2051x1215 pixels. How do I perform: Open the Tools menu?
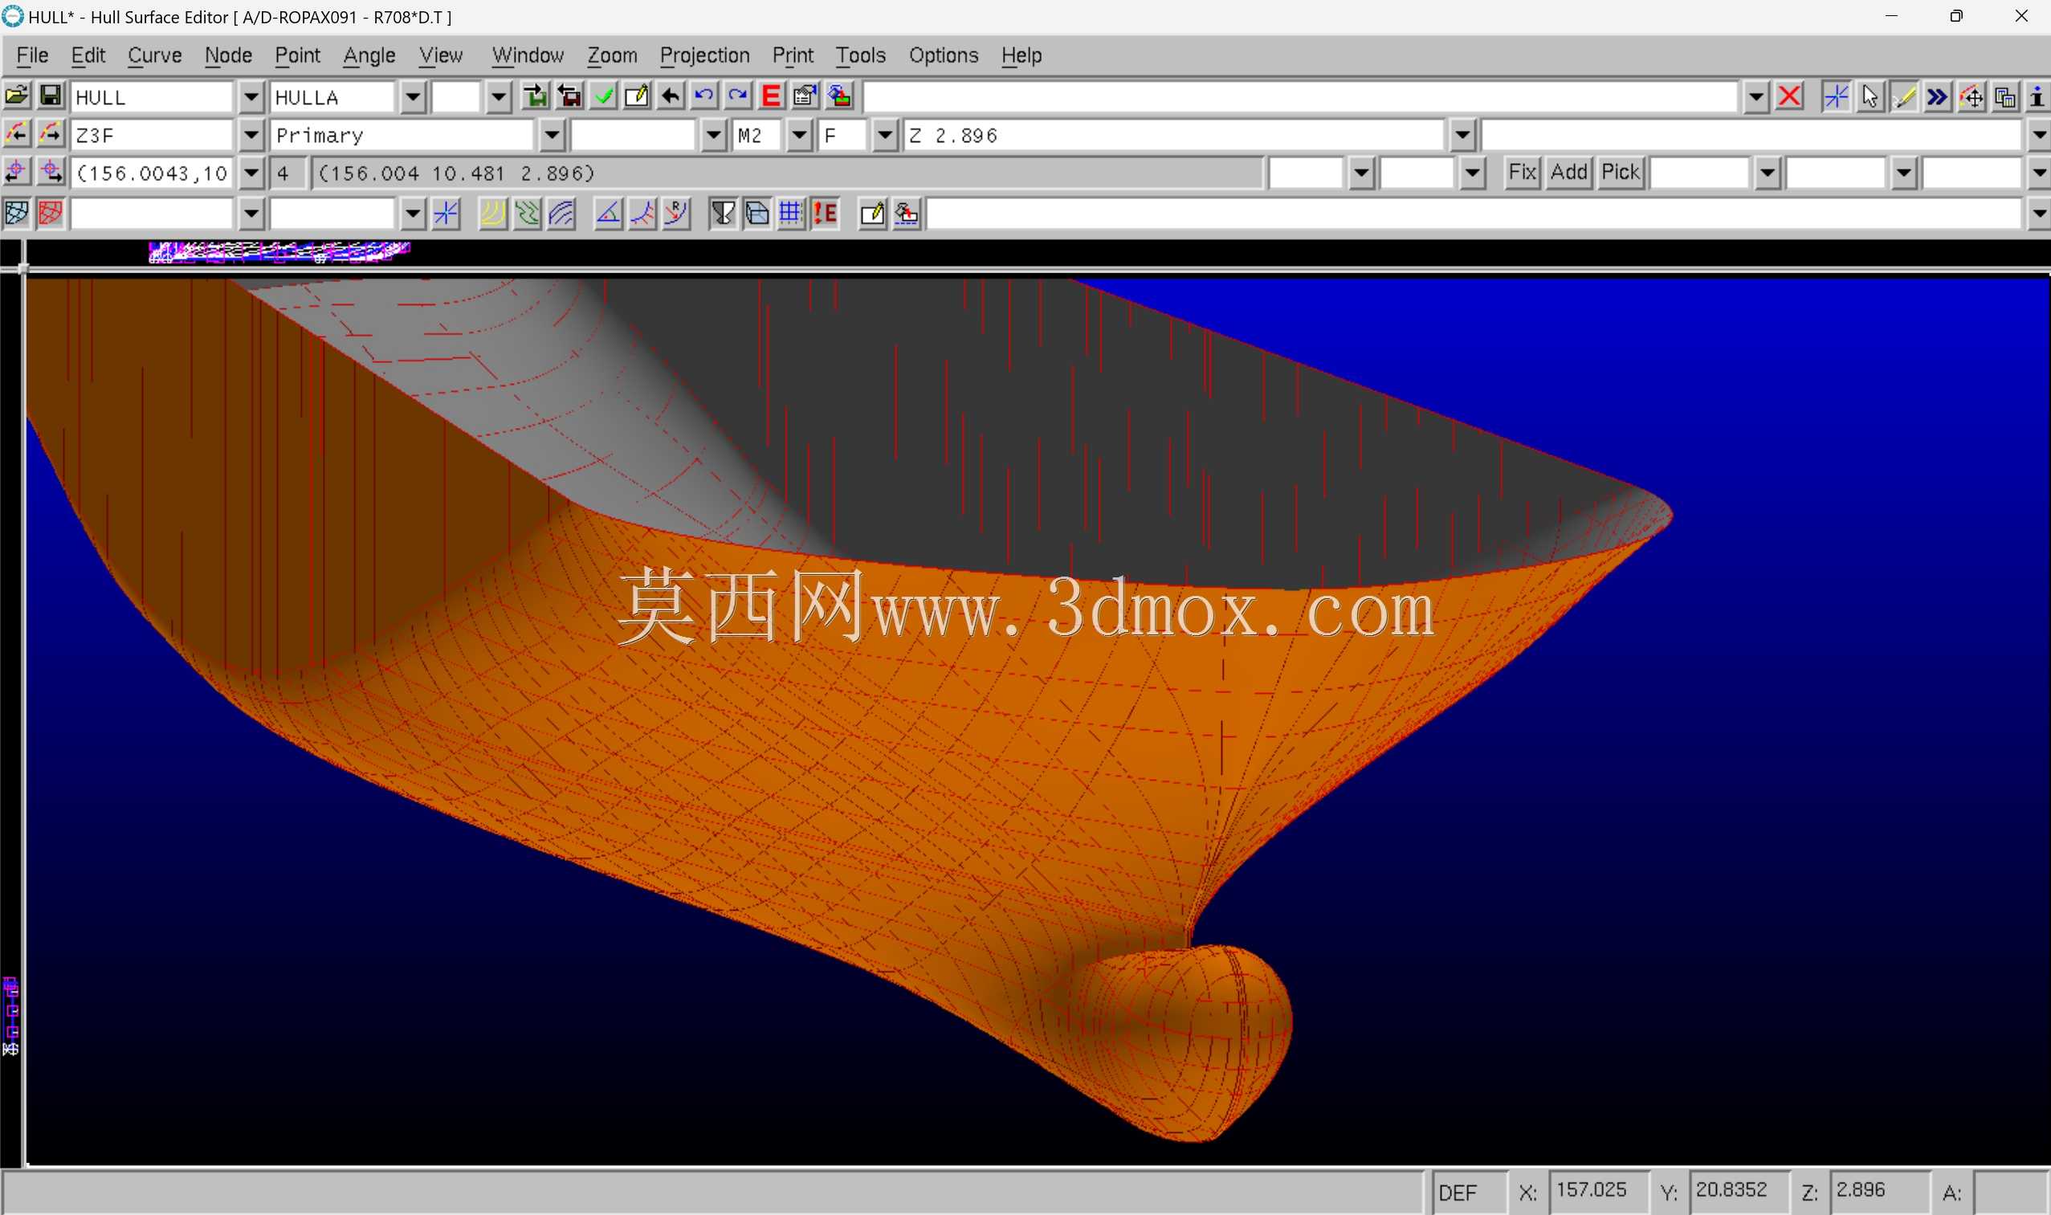coord(861,55)
